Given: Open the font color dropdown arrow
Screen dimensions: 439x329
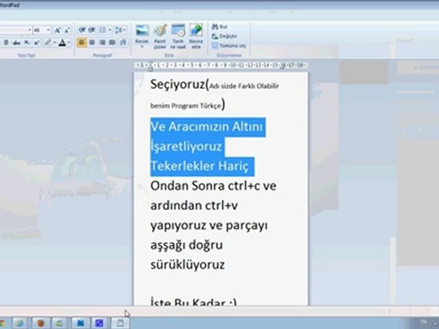Looking at the screenshot, I should click(x=69, y=43).
